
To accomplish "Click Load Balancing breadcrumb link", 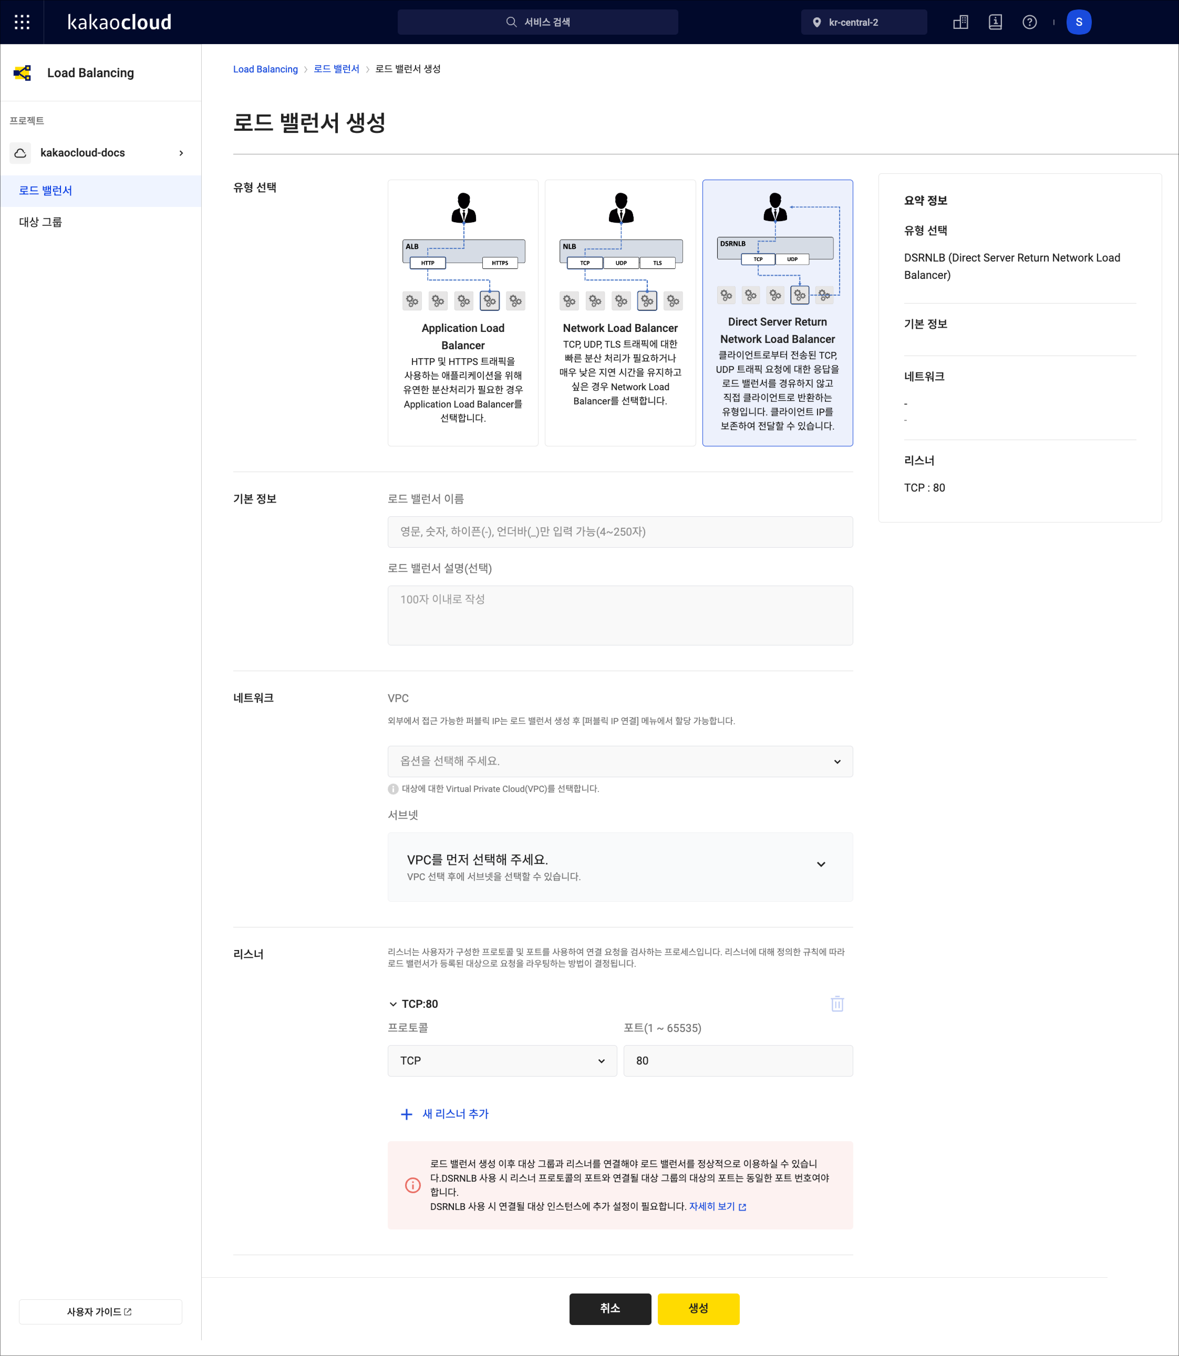I will pyautogui.click(x=265, y=69).
